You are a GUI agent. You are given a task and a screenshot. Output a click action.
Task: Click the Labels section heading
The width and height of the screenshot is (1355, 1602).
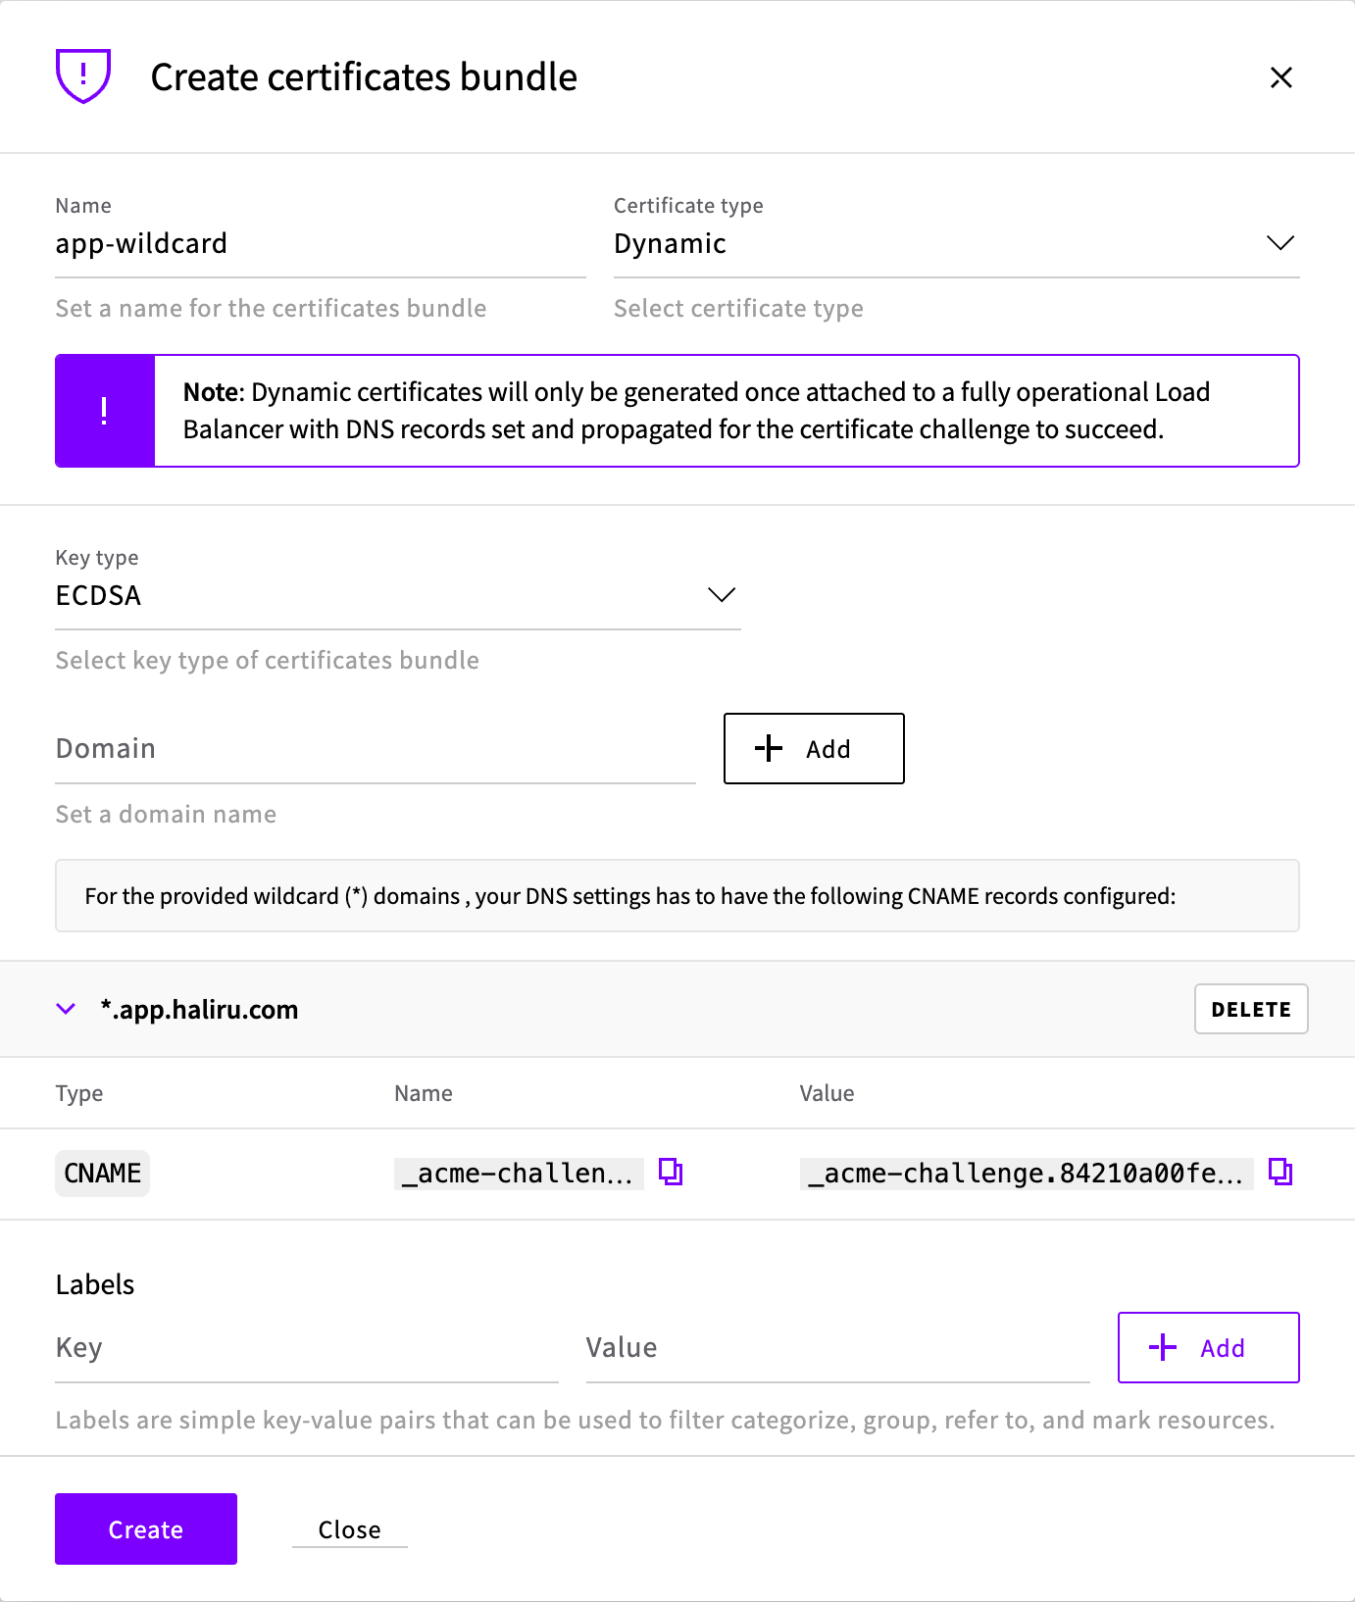[95, 1284]
